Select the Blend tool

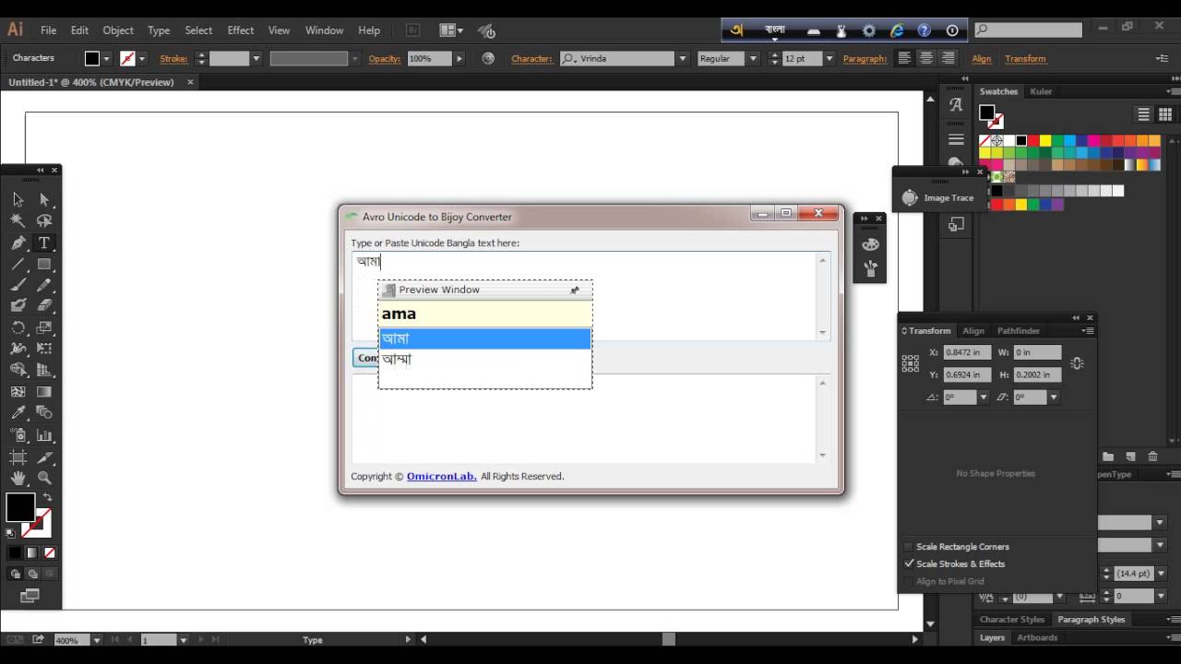(43, 413)
